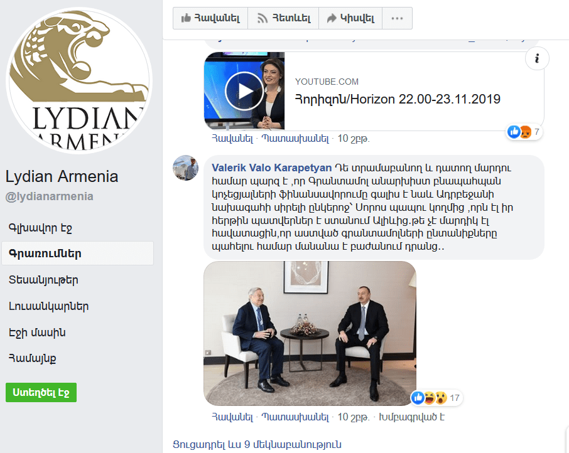Click the green Ստեղծել էջ button
This screenshot has width=569, height=453.
41,393
